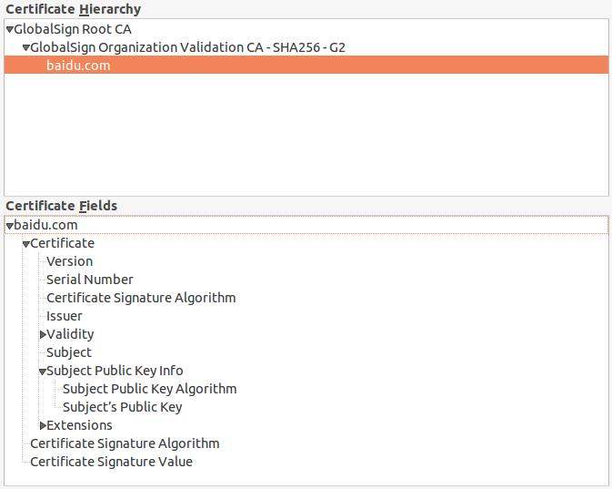The width and height of the screenshot is (612, 489).
Task: Select the Issuer field
Action: 65,316
